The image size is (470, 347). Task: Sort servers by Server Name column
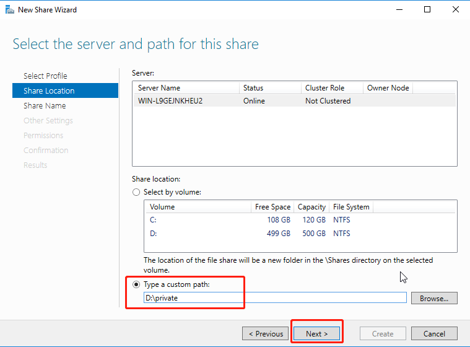[x=186, y=88]
